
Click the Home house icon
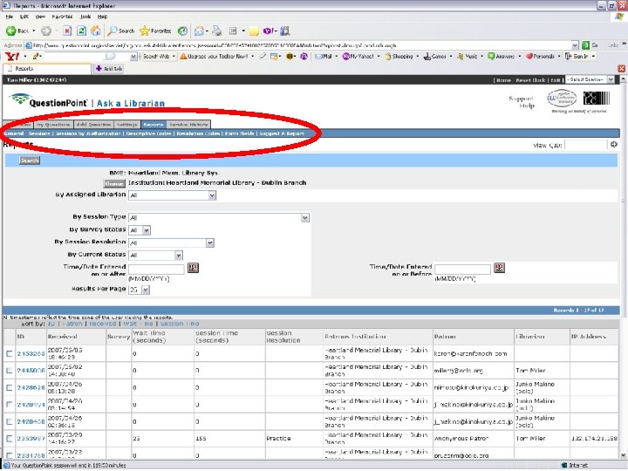96,31
